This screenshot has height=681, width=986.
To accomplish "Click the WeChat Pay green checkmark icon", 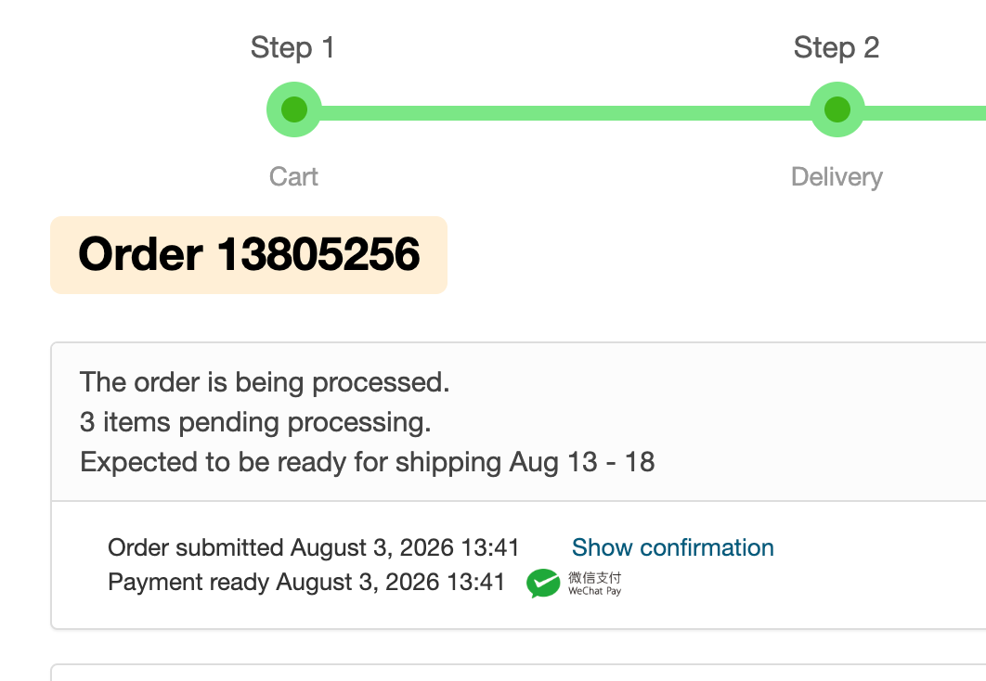I will pos(543,583).
